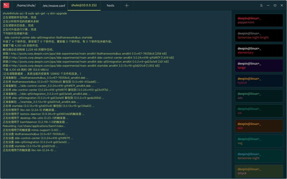Select the azu theme preview
This screenshot has width=287, height=179.
[259, 96]
